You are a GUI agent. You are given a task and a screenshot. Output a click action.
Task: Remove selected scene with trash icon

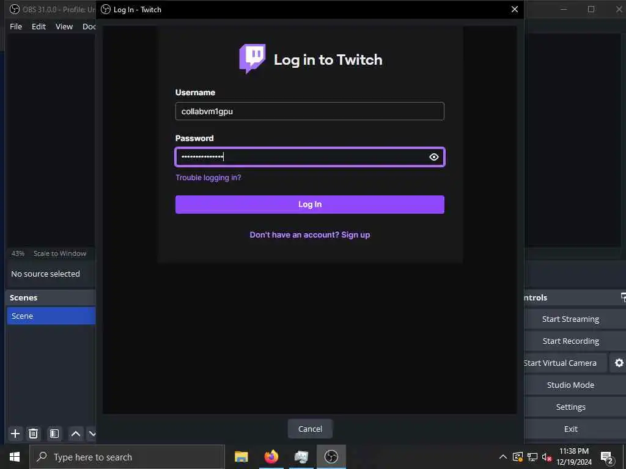pyautogui.click(x=34, y=434)
